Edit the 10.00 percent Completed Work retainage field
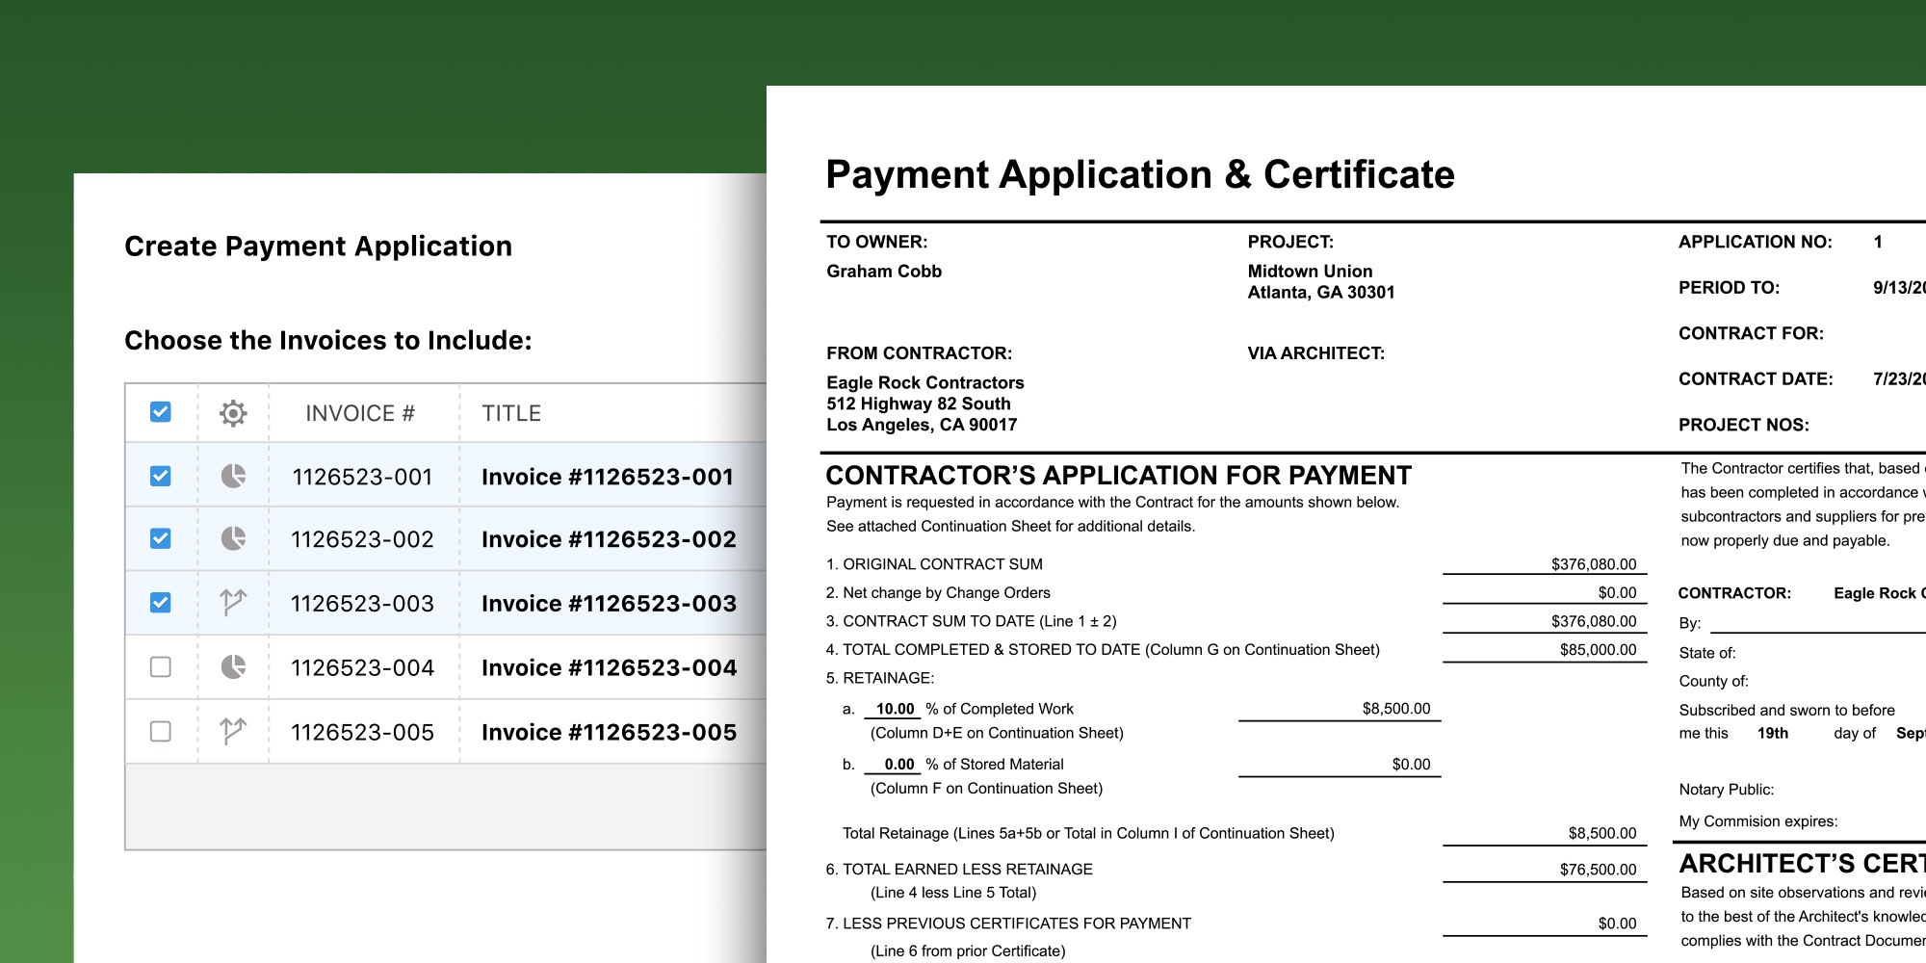Viewport: 1926px width, 963px height. click(x=895, y=709)
